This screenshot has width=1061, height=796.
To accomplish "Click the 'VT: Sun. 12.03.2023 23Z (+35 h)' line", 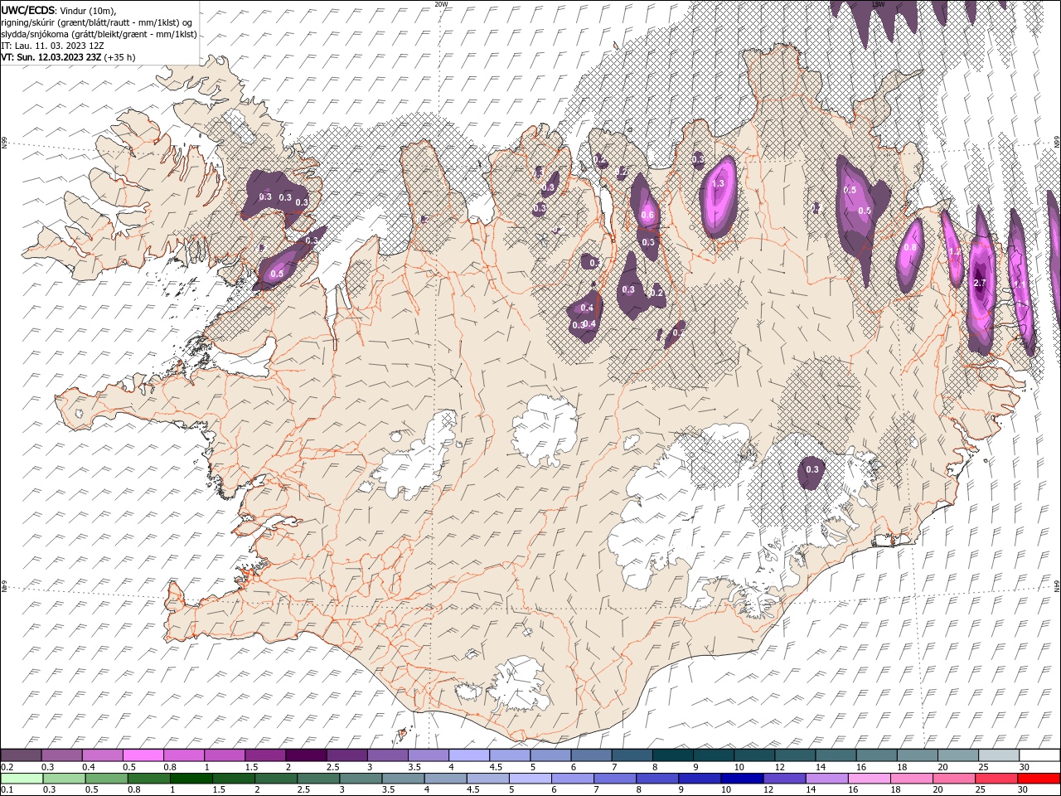I will pos(68,57).
